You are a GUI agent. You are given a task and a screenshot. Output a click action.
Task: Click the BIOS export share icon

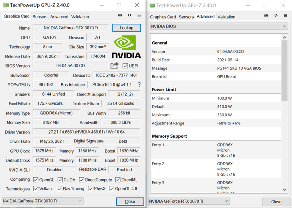click(x=114, y=65)
